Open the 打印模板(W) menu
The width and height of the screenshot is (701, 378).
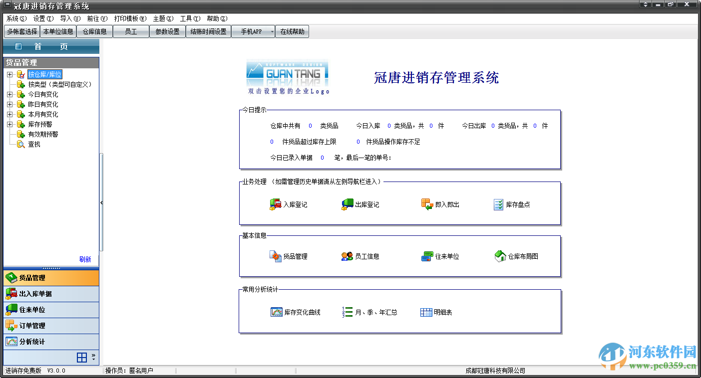(x=130, y=18)
